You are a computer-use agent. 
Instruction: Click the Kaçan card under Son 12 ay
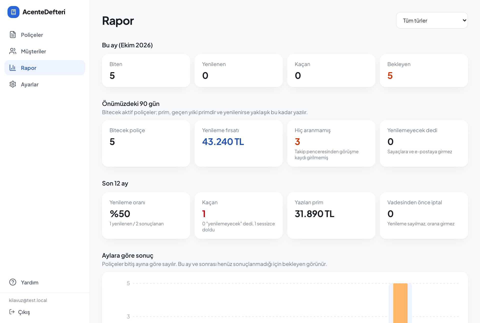pyautogui.click(x=238, y=216)
